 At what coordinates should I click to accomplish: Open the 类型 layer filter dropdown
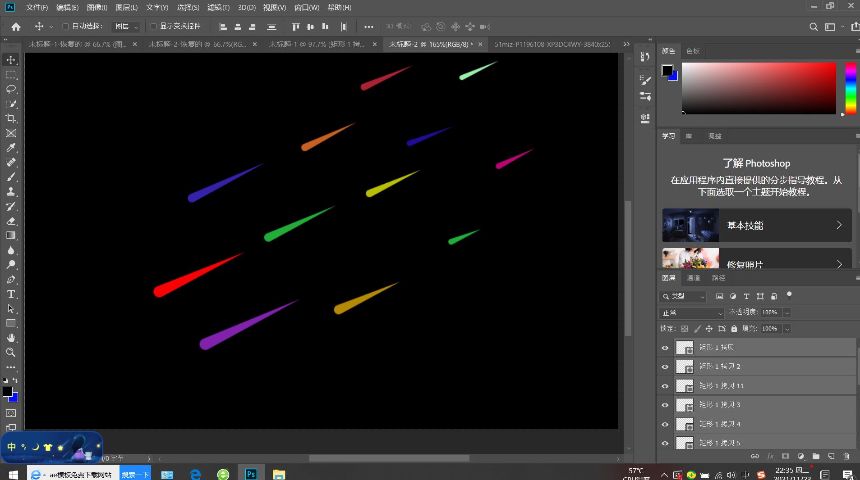point(682,296)
